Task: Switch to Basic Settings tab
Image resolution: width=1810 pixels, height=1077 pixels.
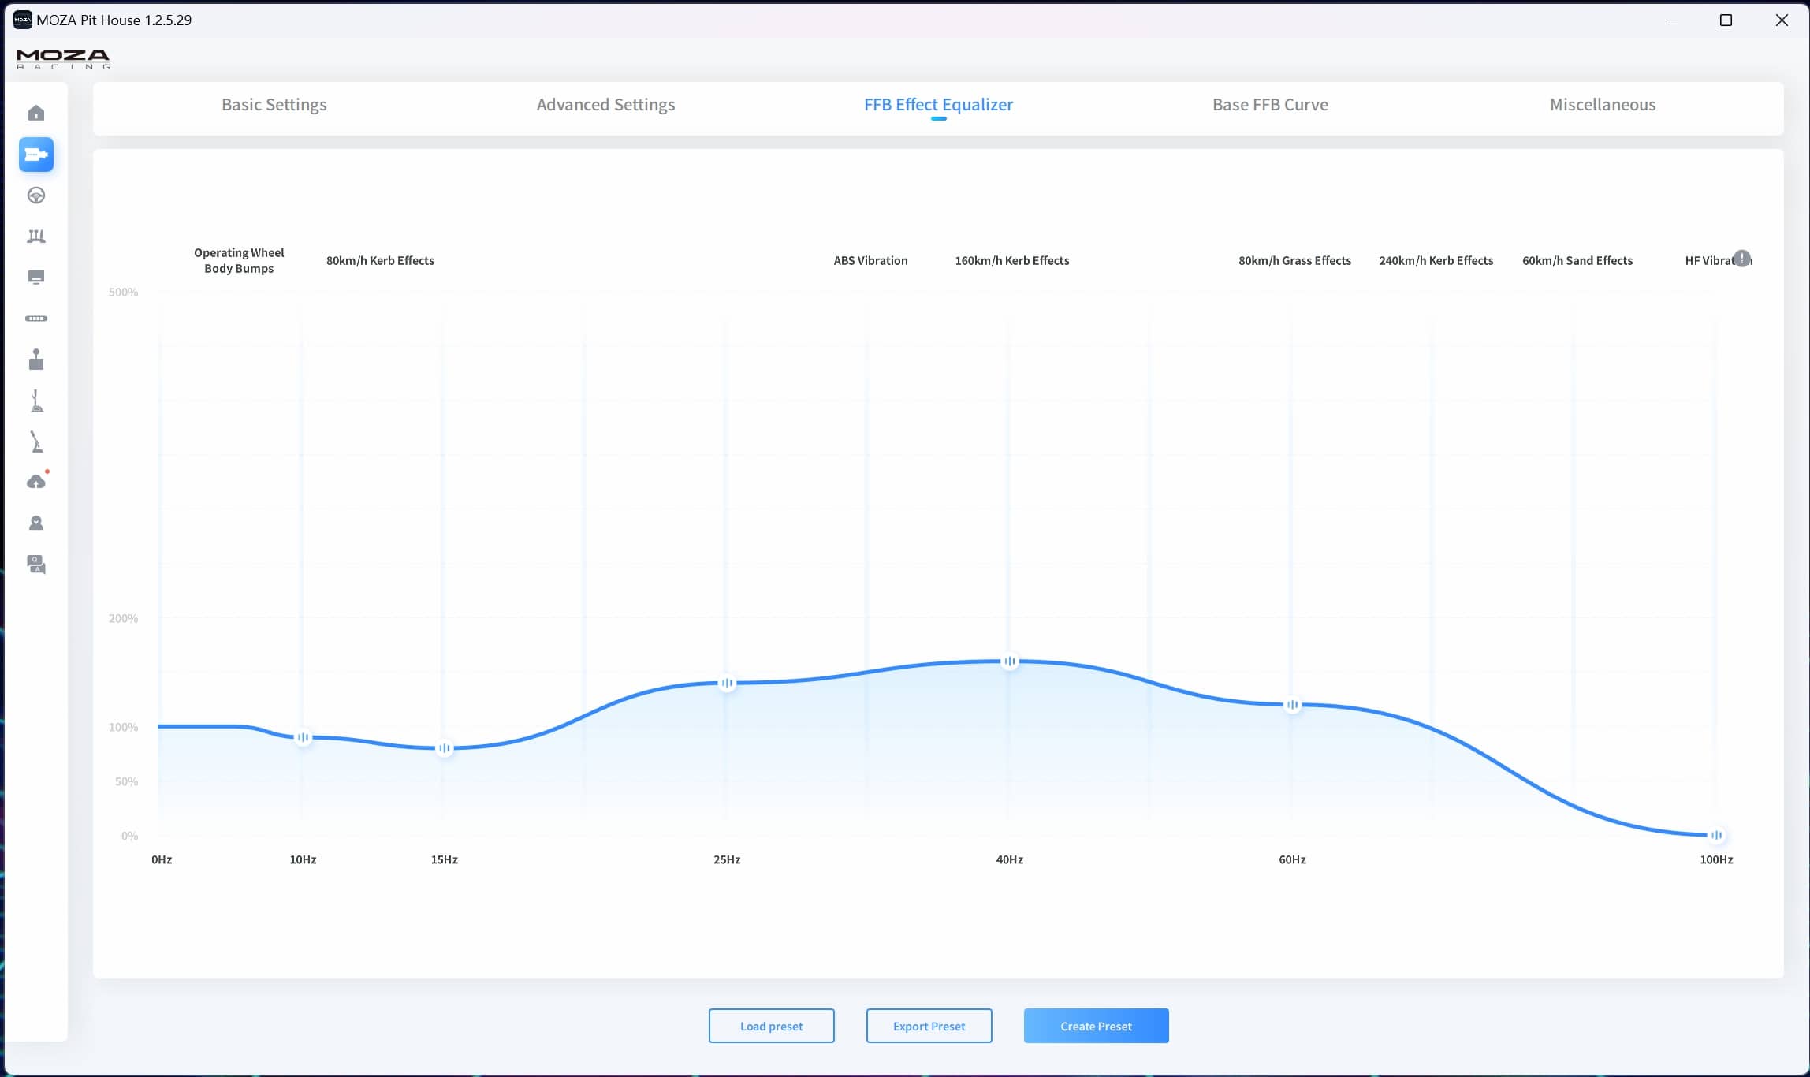Action: coord(274,105)
